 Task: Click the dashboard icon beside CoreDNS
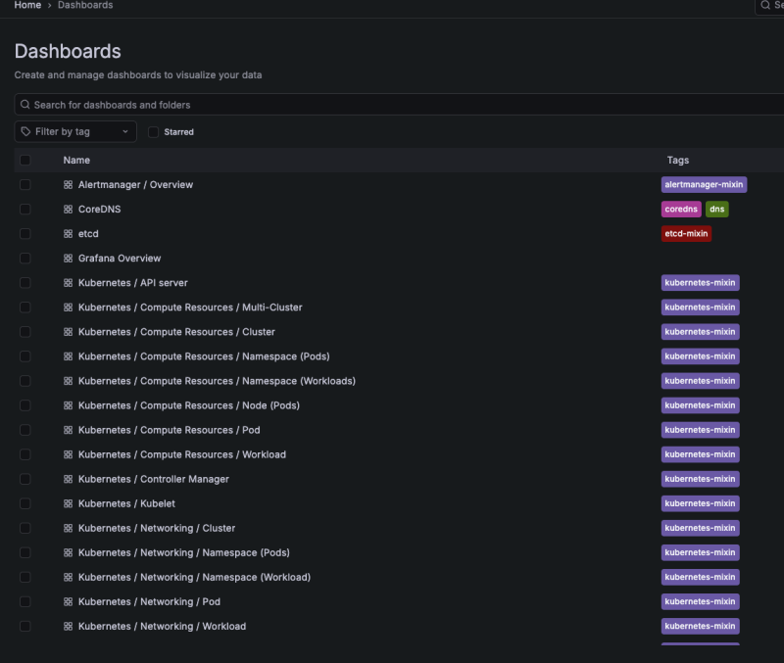click(x=69, y=210)
